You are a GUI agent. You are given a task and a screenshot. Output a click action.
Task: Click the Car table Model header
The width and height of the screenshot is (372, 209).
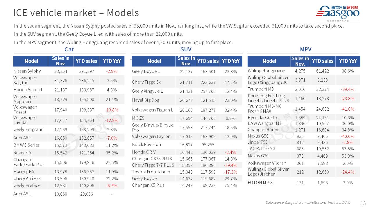click(31, 61)
